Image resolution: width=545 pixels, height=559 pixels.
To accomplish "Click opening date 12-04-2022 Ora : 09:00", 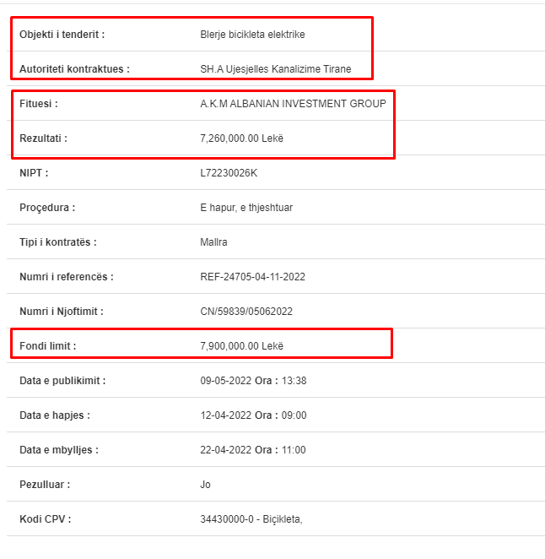I will coord(253,415).
